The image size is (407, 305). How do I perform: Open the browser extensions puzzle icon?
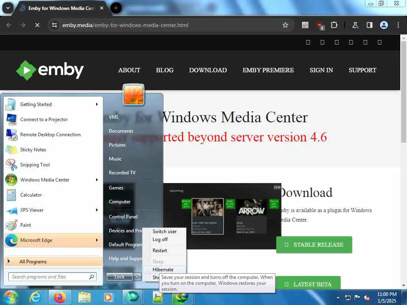point(334,25)
